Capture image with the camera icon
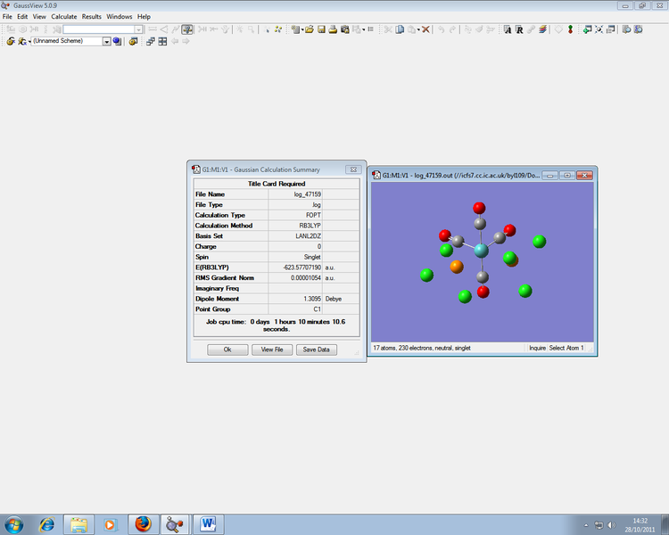This screenshot has height=535, width=669. click(344, 29)
